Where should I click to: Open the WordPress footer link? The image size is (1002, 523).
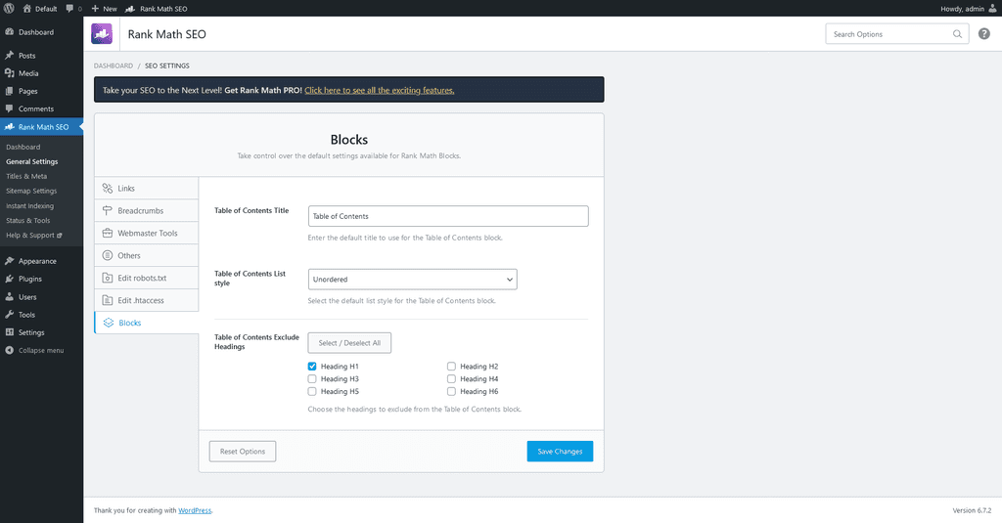(195, 511)
